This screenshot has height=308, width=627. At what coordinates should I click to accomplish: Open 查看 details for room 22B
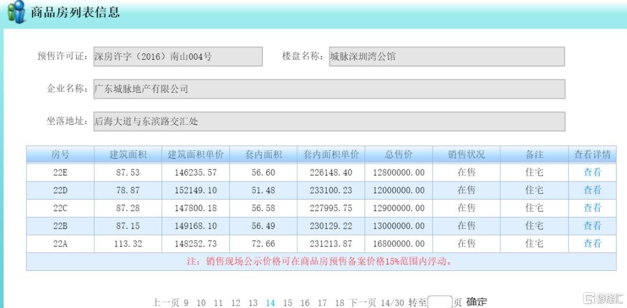point(592,226)
